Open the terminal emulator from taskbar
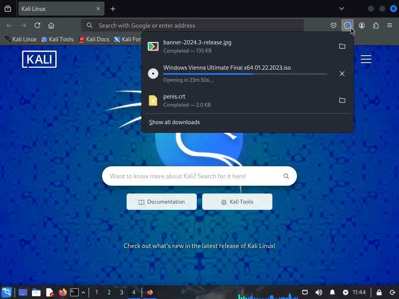Screen dimensions: 399x299 click(74, 292)
